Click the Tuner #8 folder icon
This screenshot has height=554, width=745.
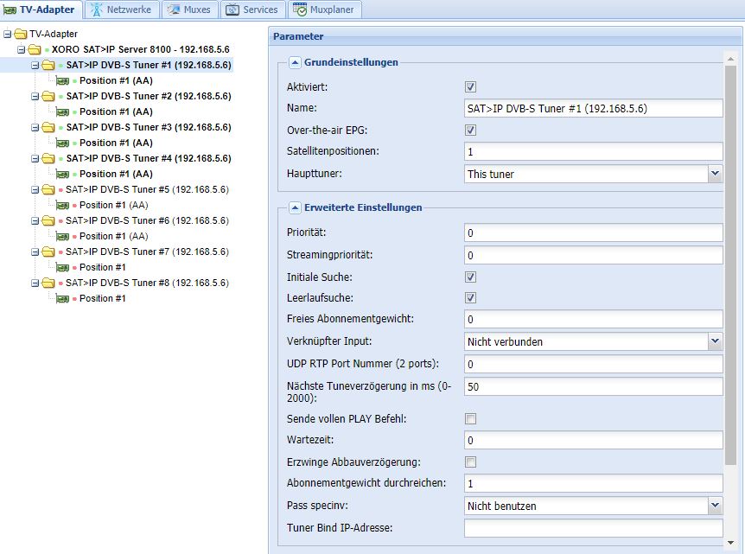coord(48,283)
